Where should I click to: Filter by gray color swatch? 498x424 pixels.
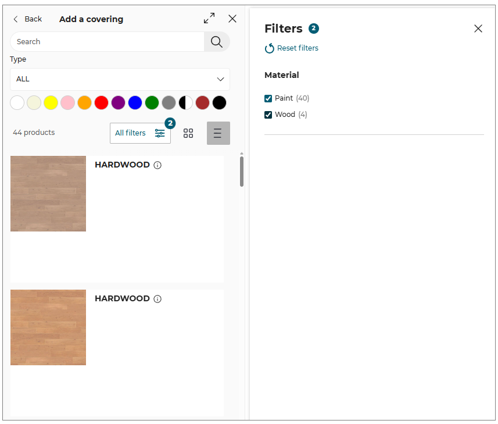(169, 103)
